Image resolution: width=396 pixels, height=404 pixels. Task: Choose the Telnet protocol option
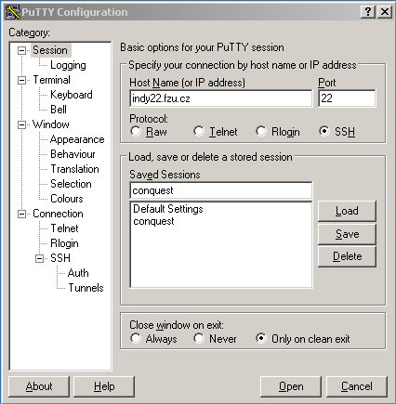coord(199,131)
